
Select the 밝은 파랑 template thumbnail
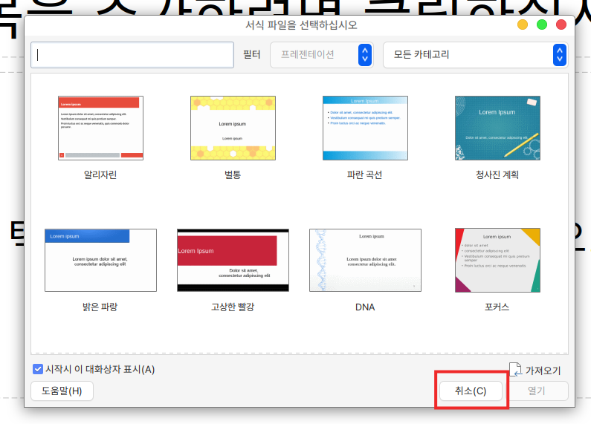point(100,260)
